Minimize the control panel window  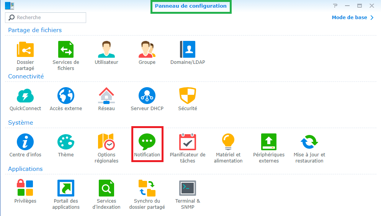coord(347,6)
